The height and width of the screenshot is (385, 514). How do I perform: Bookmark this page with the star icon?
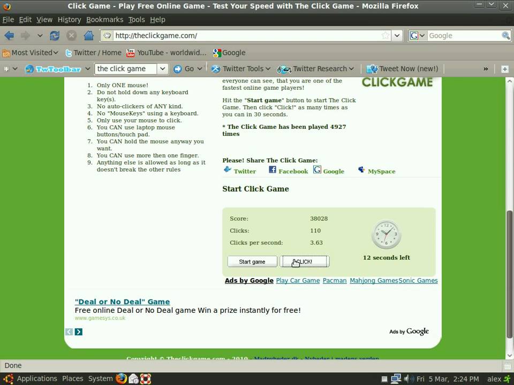click(x=385, y=35)
